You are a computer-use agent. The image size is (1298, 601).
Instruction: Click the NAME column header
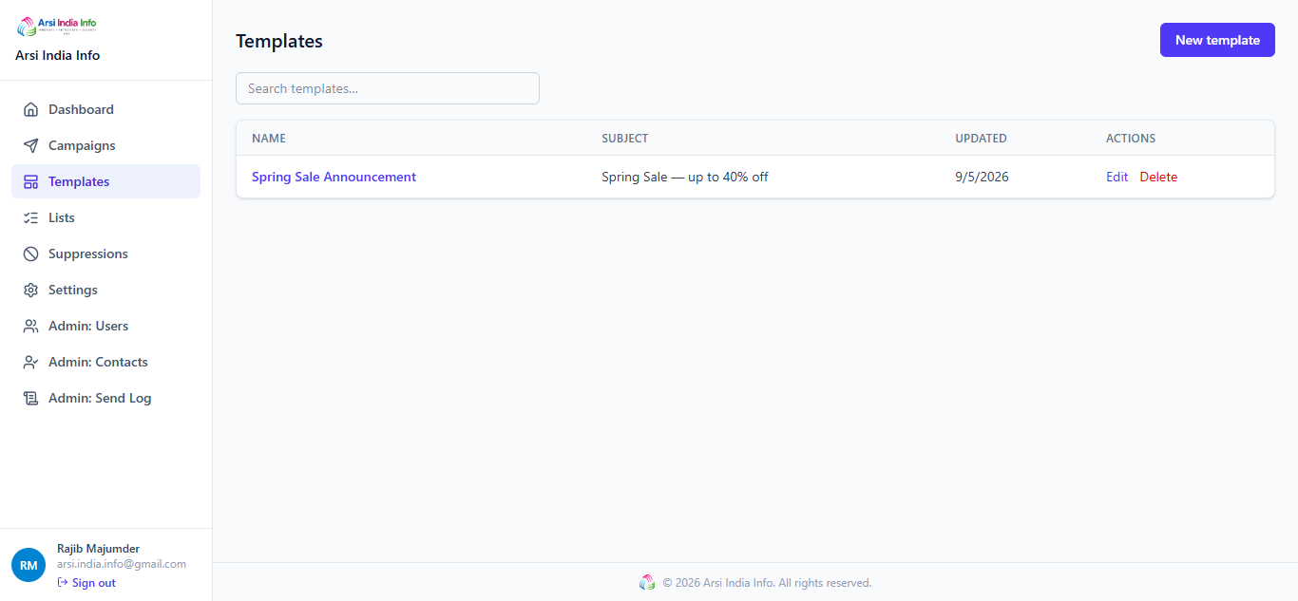click(269, 139)
